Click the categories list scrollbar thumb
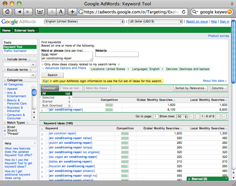This screenshot has height=186, width=236. (34, 92)
